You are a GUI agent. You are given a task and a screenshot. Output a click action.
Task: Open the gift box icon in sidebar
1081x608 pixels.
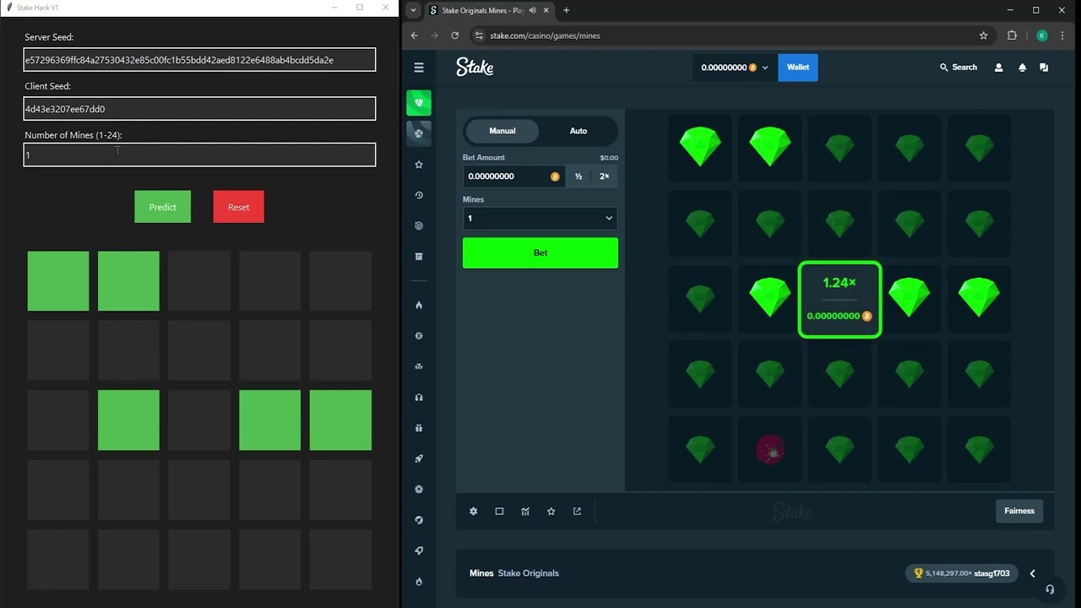click(419, 428)
